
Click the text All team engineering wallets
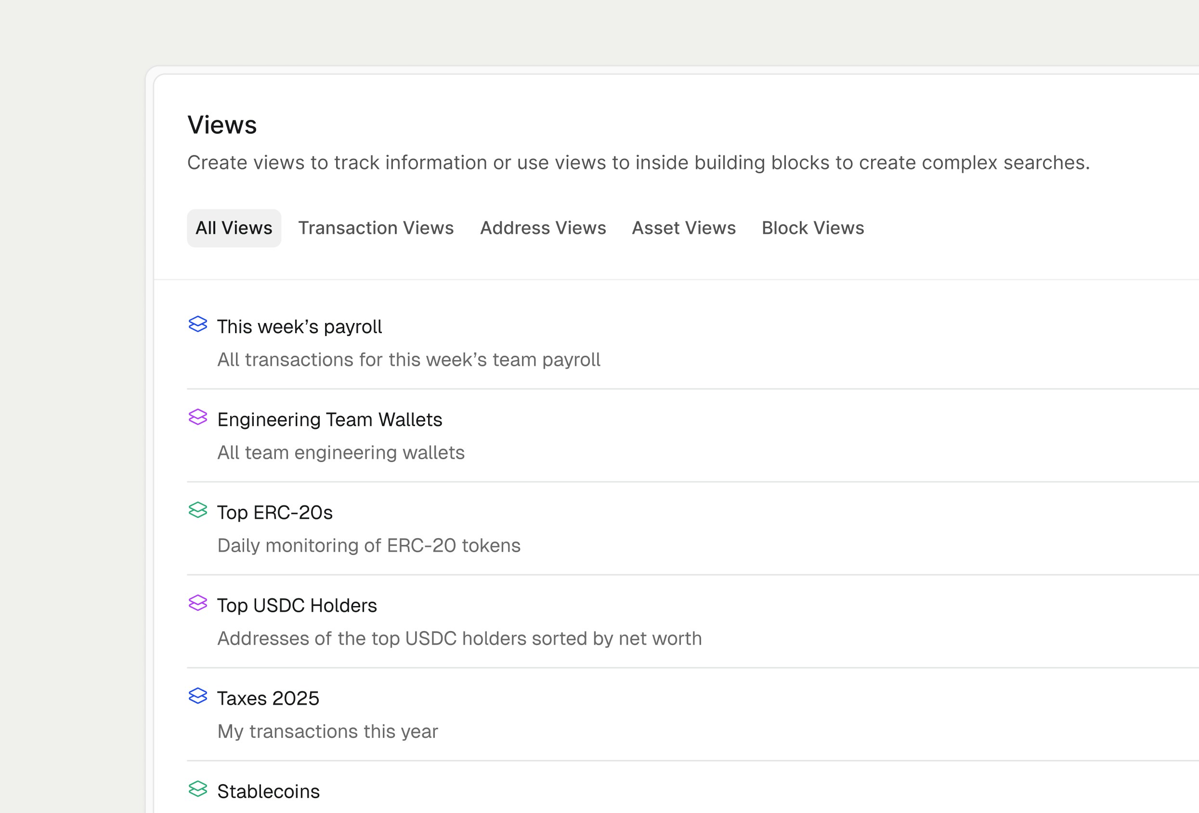[x=340, y=452]
